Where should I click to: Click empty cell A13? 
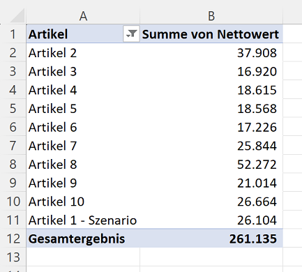[x=83, y=257]
